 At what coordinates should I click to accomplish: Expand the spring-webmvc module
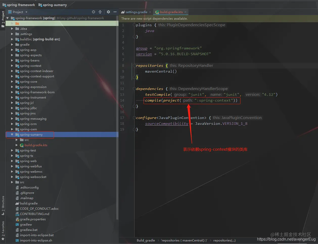tap(12, 172)
